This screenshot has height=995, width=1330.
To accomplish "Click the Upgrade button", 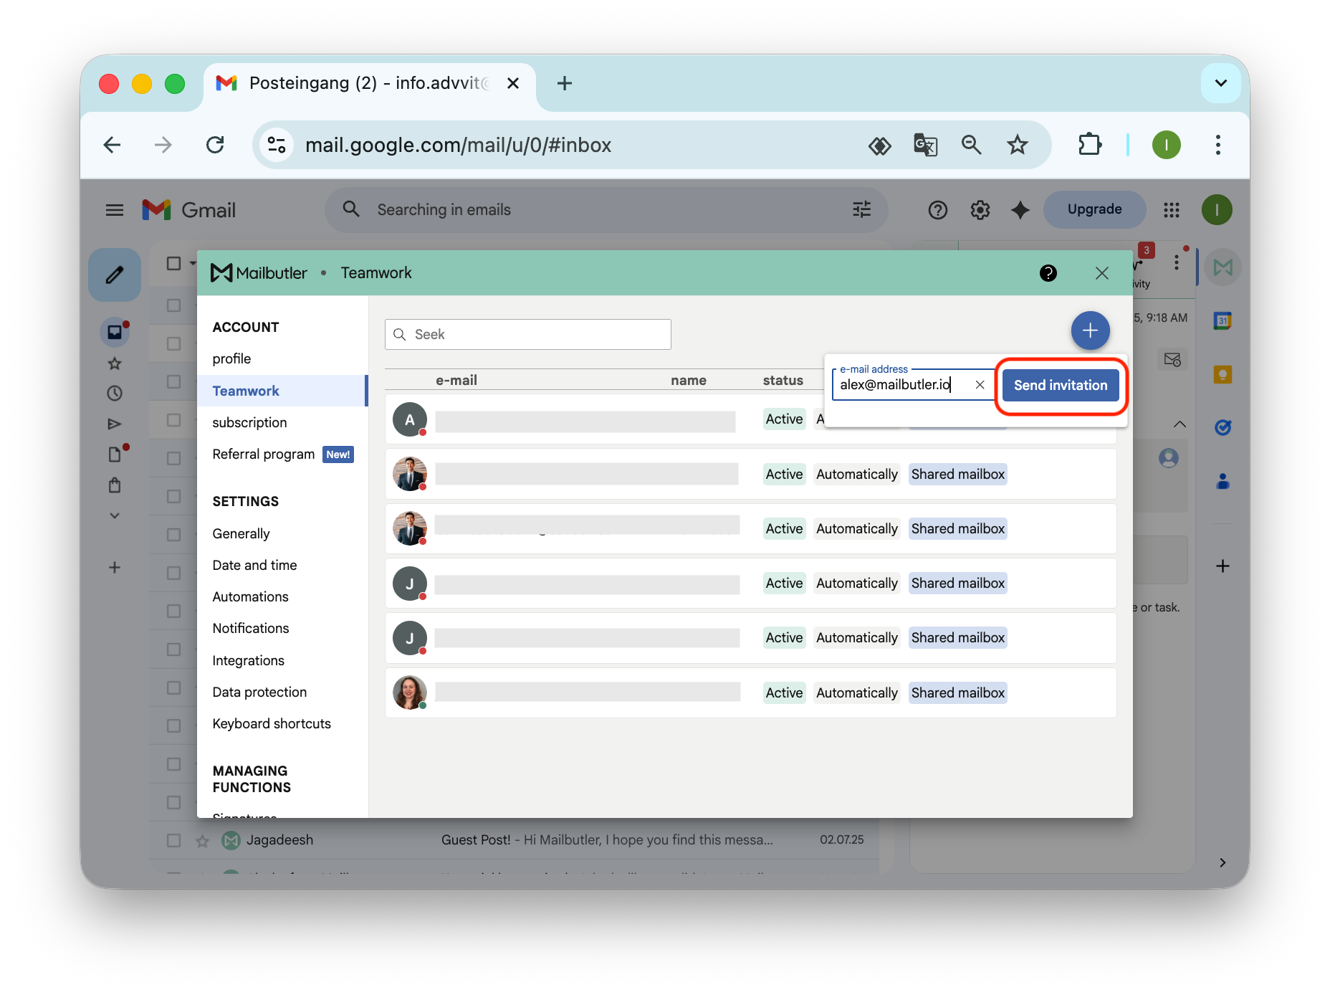I will tap(1094, 209).
